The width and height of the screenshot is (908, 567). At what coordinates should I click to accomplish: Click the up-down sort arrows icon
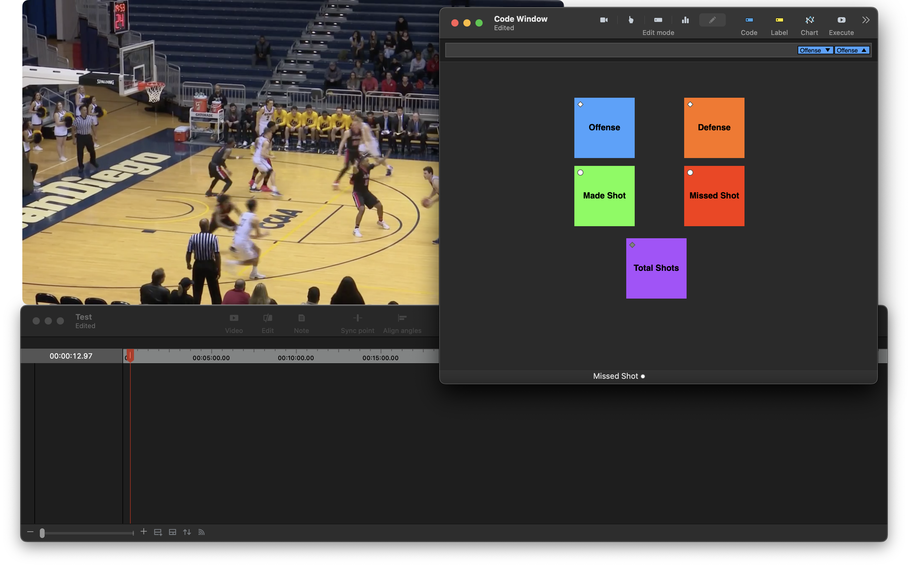pyautogui.click(x=187, y=532)
